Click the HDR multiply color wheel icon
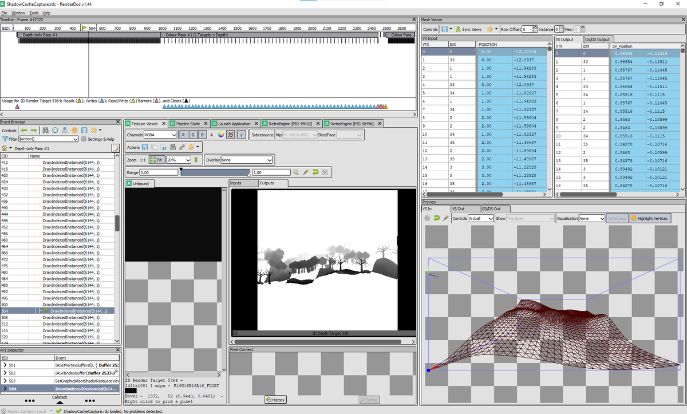 [x=220, y=135]
